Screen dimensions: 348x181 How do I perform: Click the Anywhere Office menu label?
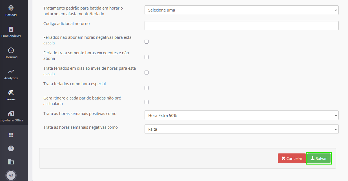tap(12, 120)
